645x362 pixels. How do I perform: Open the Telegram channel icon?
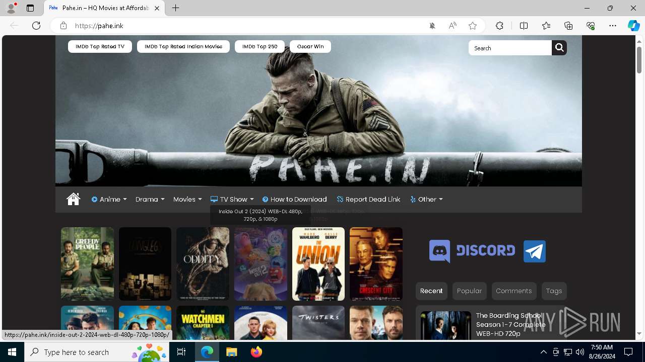click(535, 251)
